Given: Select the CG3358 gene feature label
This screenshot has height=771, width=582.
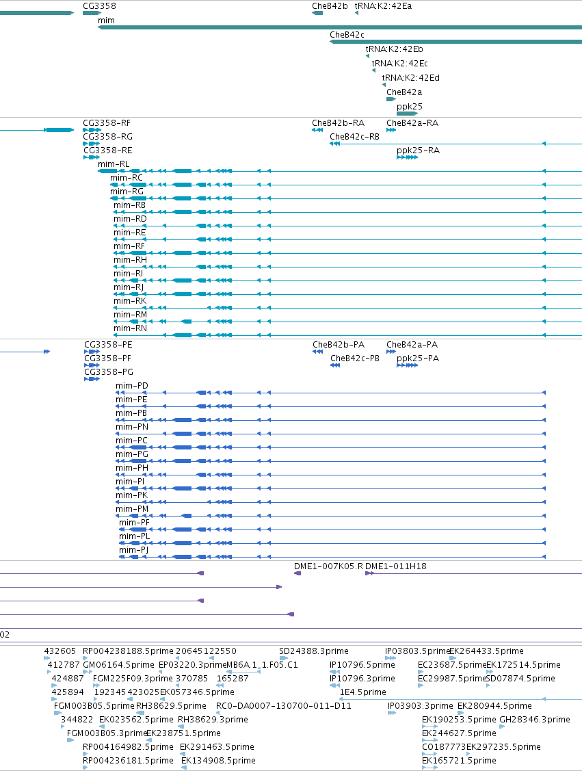Looking at the screenshot, I should [x=99, y=6].
